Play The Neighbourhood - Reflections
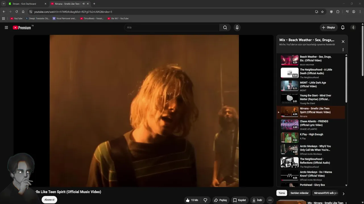 click(x=311, y=163)
